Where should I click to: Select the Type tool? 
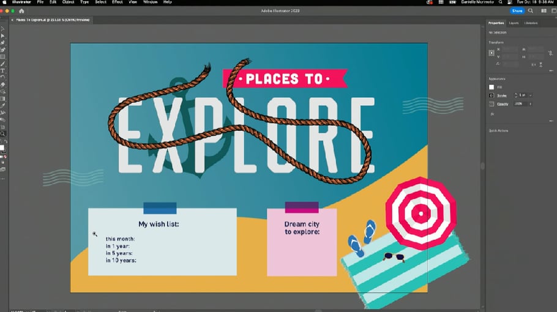(3, 70)
